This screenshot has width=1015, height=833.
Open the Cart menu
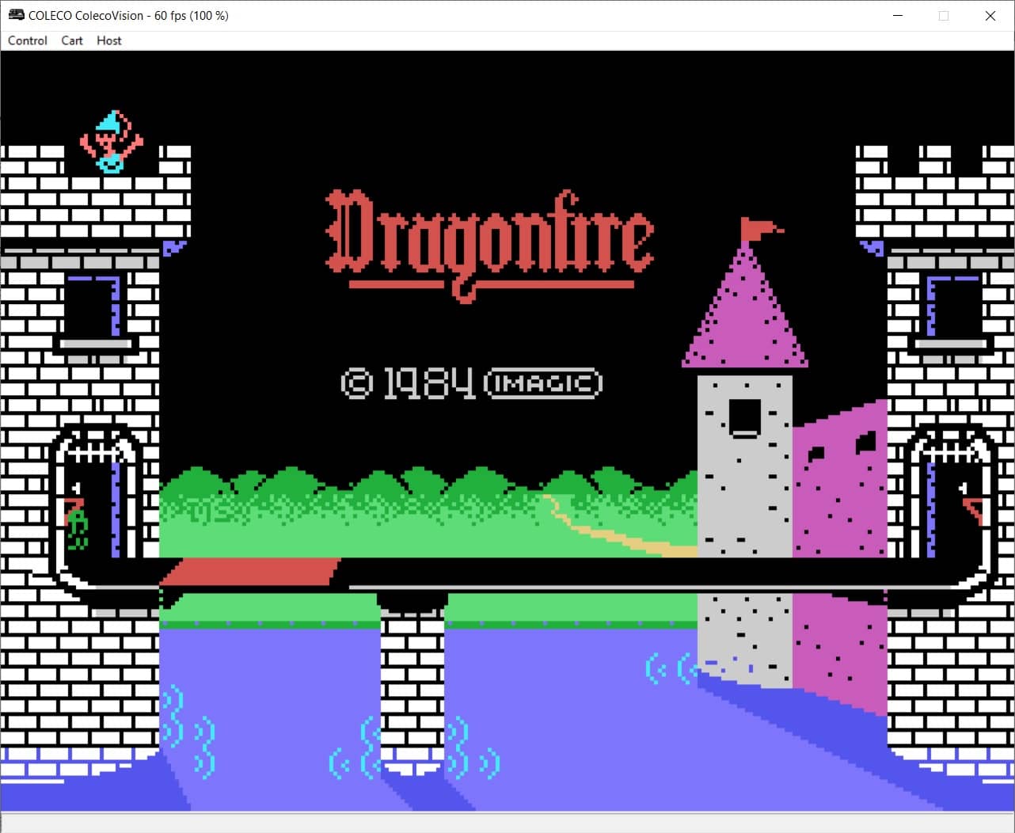72,40
